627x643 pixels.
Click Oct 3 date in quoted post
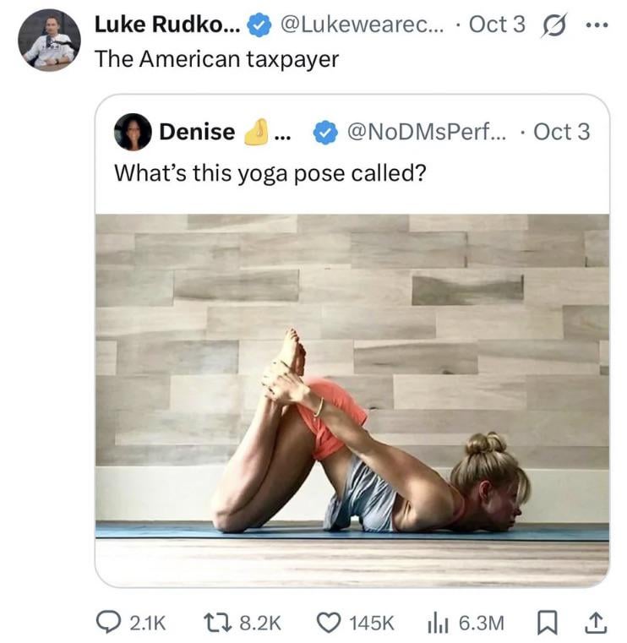[562, 132]
